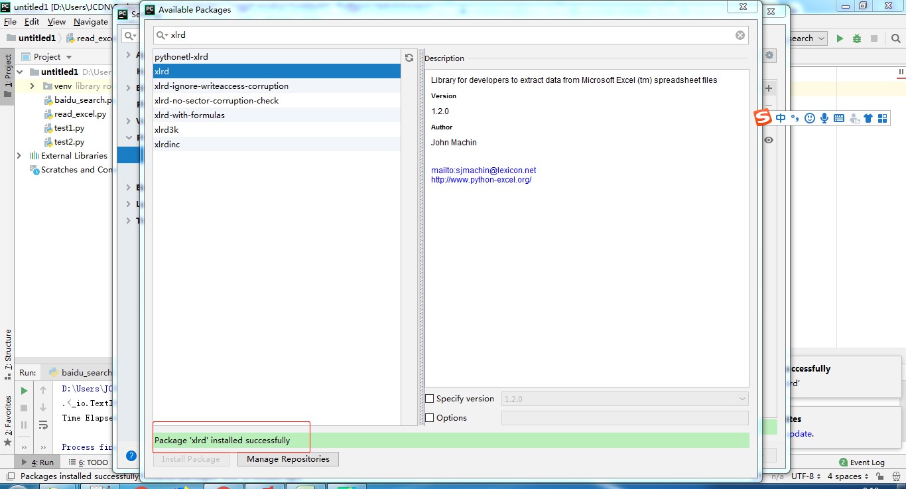The image size is (906, 489).
Task: Click the gear icon in Settings dialog
Action: coord(769,55)
